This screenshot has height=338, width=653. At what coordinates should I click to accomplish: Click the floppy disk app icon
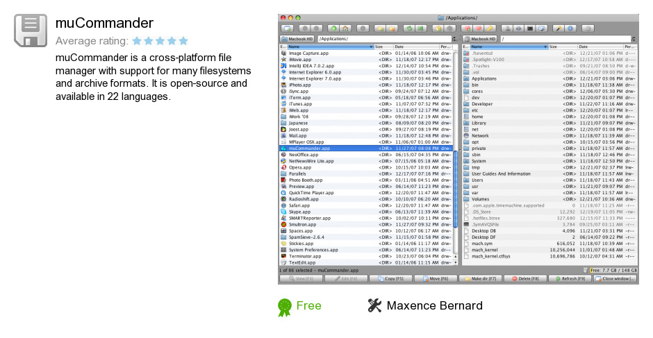click(31, 31)
